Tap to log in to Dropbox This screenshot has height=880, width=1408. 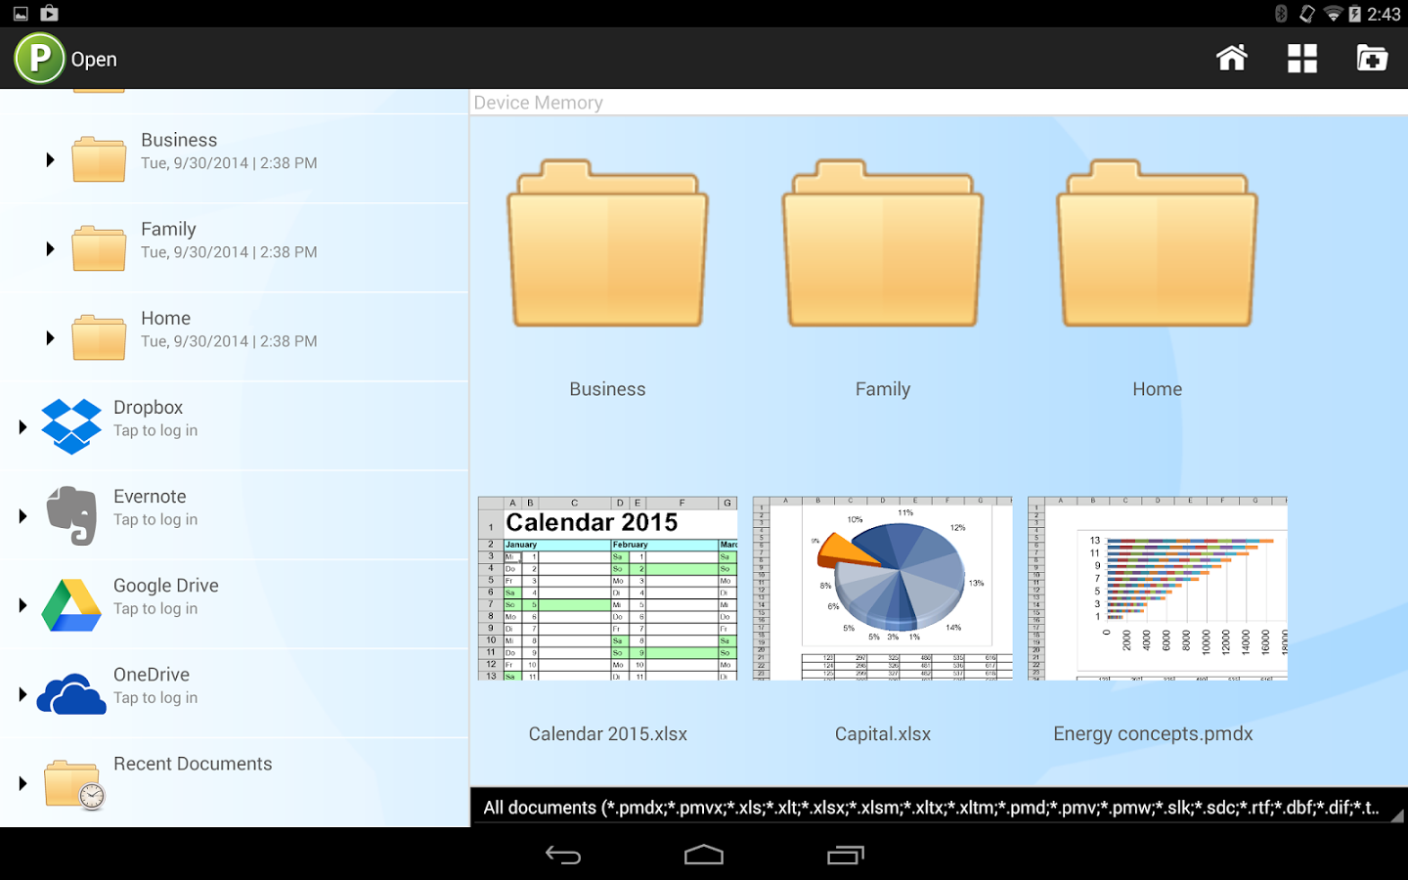155,430
